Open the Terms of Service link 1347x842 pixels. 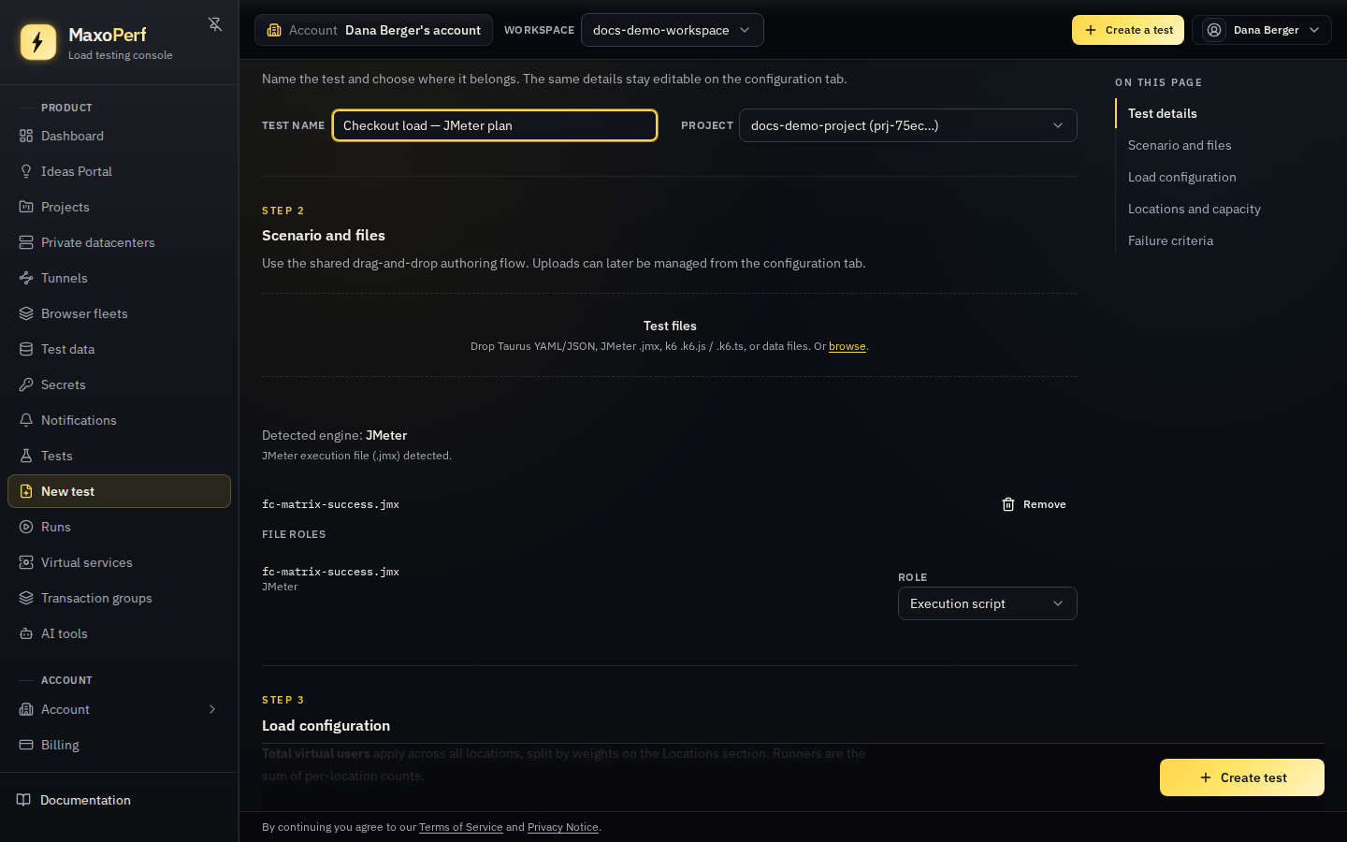460,827
